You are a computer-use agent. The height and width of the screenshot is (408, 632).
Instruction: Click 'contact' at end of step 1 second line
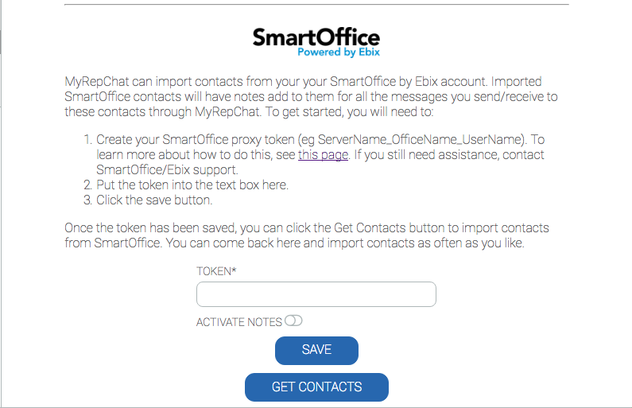(x=523, y=155)
